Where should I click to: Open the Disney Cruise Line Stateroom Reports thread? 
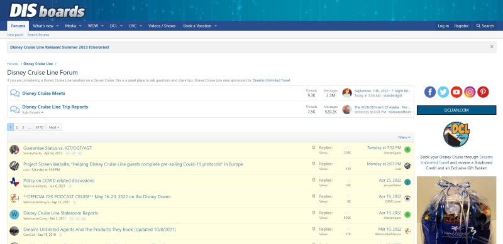[60, 213]
